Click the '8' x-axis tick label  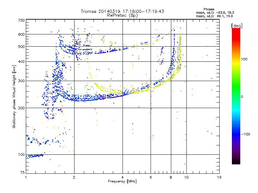[171, 177]
